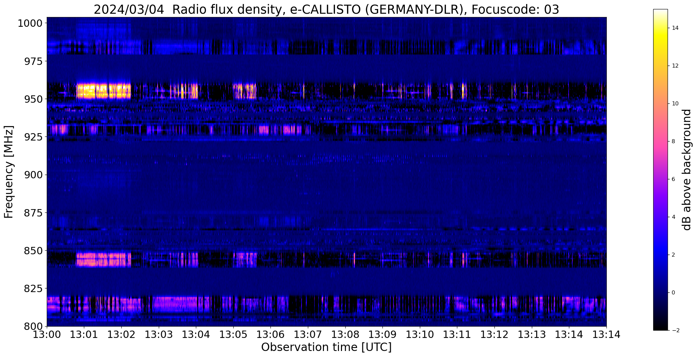This screenshot has width=697, height=357.
Task: Click the 975 frequency tick label
Action: coord(33,61)
